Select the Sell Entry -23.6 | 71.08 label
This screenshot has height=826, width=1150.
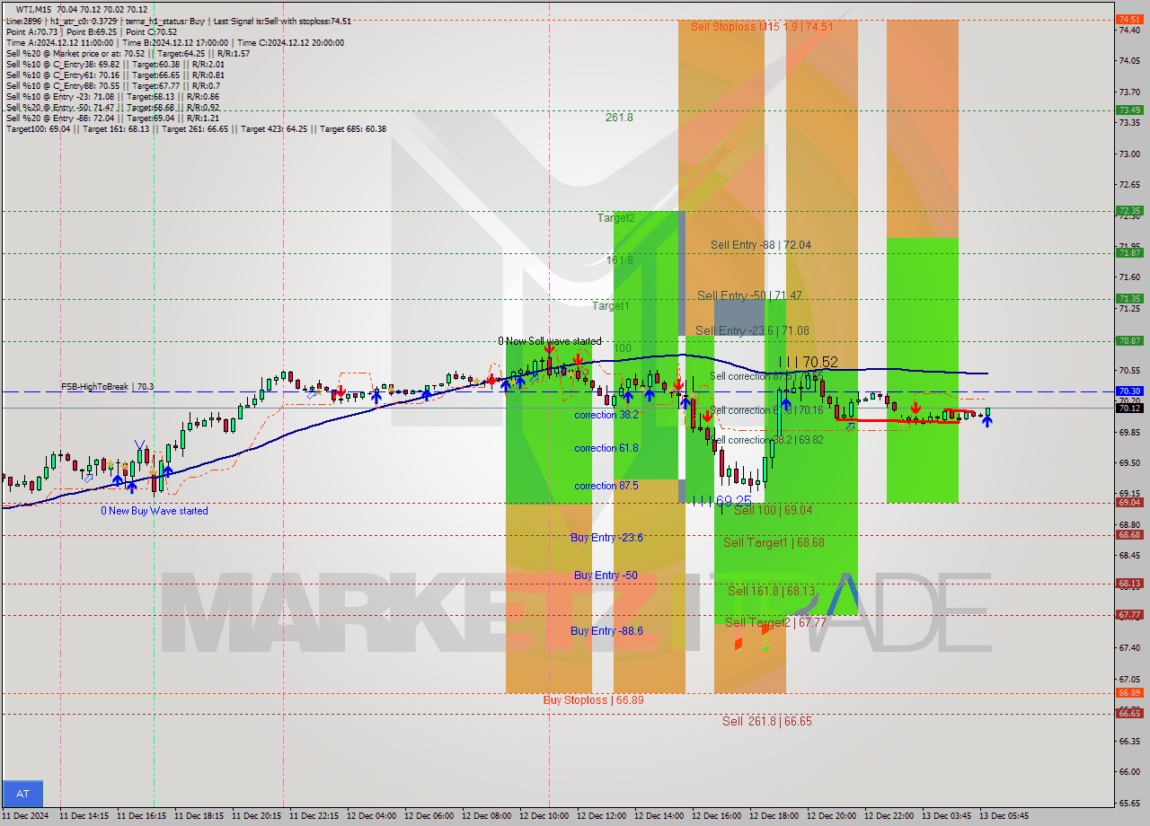(x=752, y=330)
